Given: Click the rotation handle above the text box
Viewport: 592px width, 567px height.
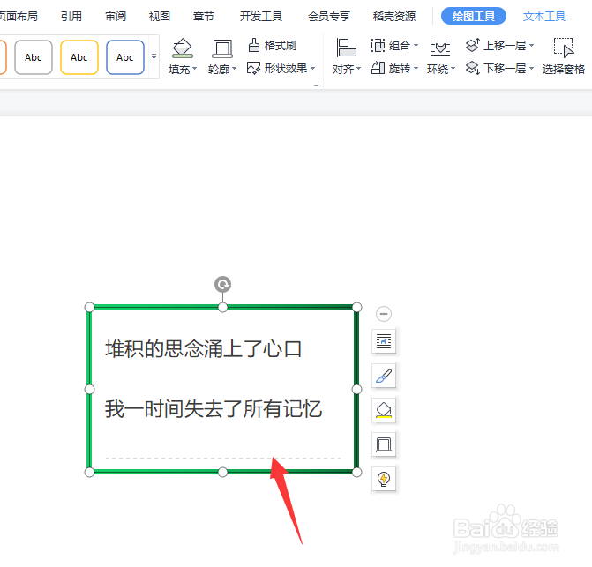Looking at the screenshot, I should click(x=222, y=285).
